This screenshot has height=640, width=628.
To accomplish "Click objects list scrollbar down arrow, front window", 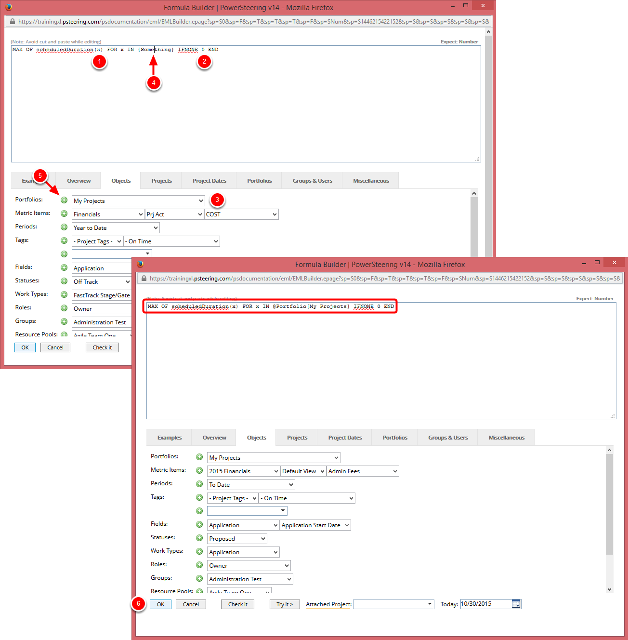I will click(x=609, y=589).
